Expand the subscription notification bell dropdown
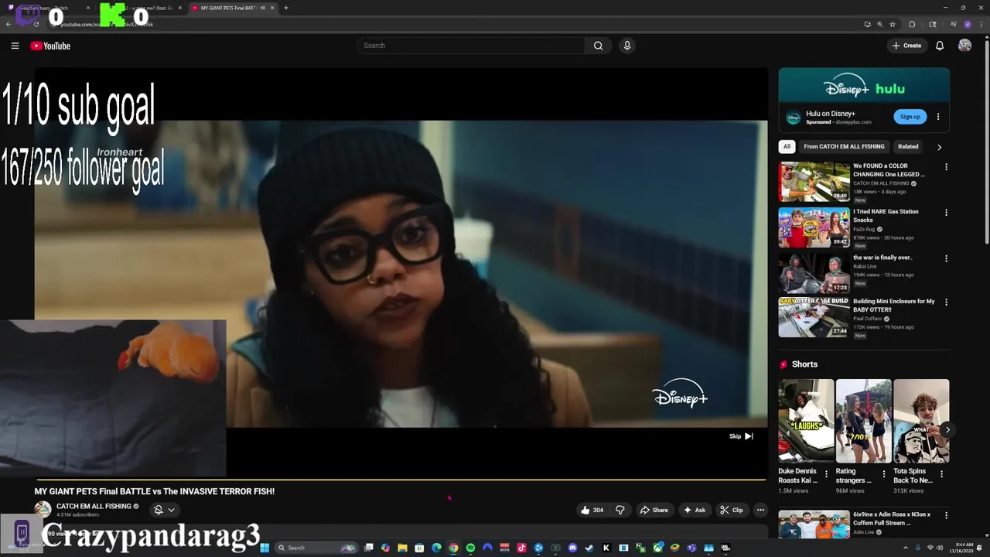The width and height of the screenshot is (990, 557). (x=164, y=510)
